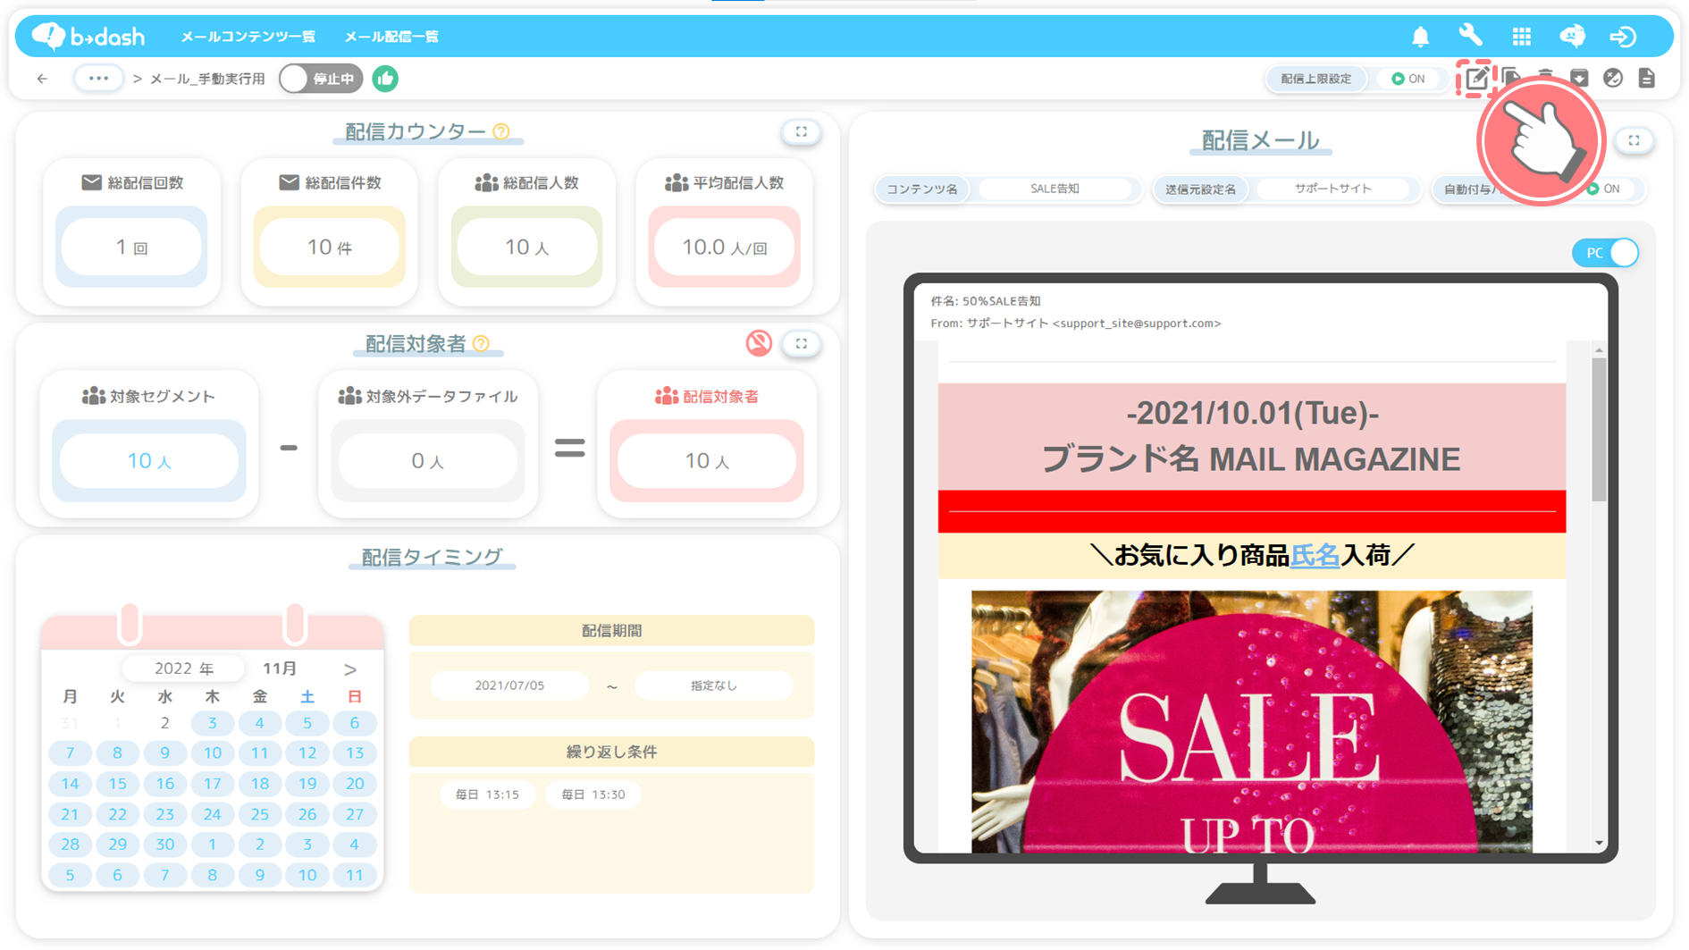
Task: Select the 2022 年 year field
Action: point(183,668)
